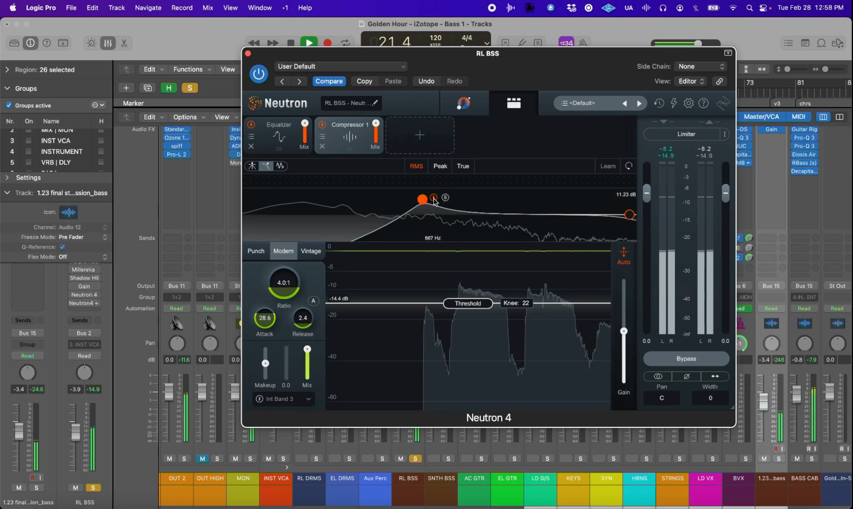
Task: Click the Neutron zero latency lightning icon
Action: tap(674, 104)
